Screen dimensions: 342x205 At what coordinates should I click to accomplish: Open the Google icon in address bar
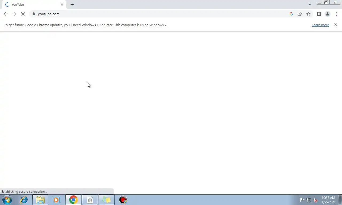[291, 14]
